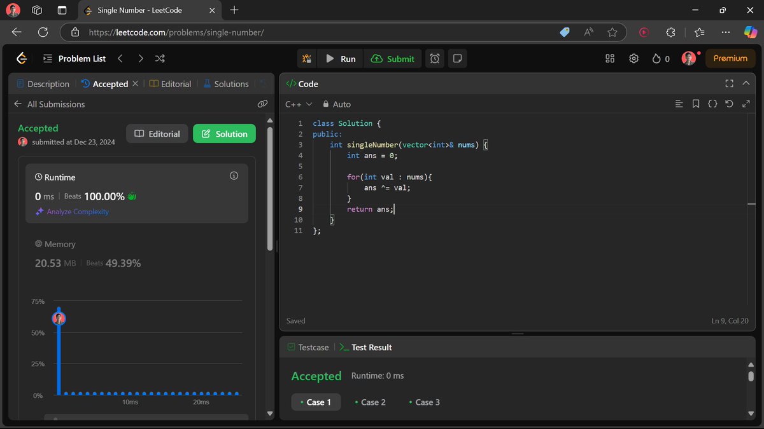Run the code
This screenshot has width=764, height=429.
tap(341, 58)
